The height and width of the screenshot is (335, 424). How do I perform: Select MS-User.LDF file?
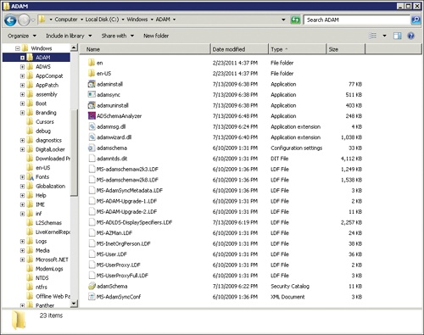pyautogui.click(x=112, y=254)
